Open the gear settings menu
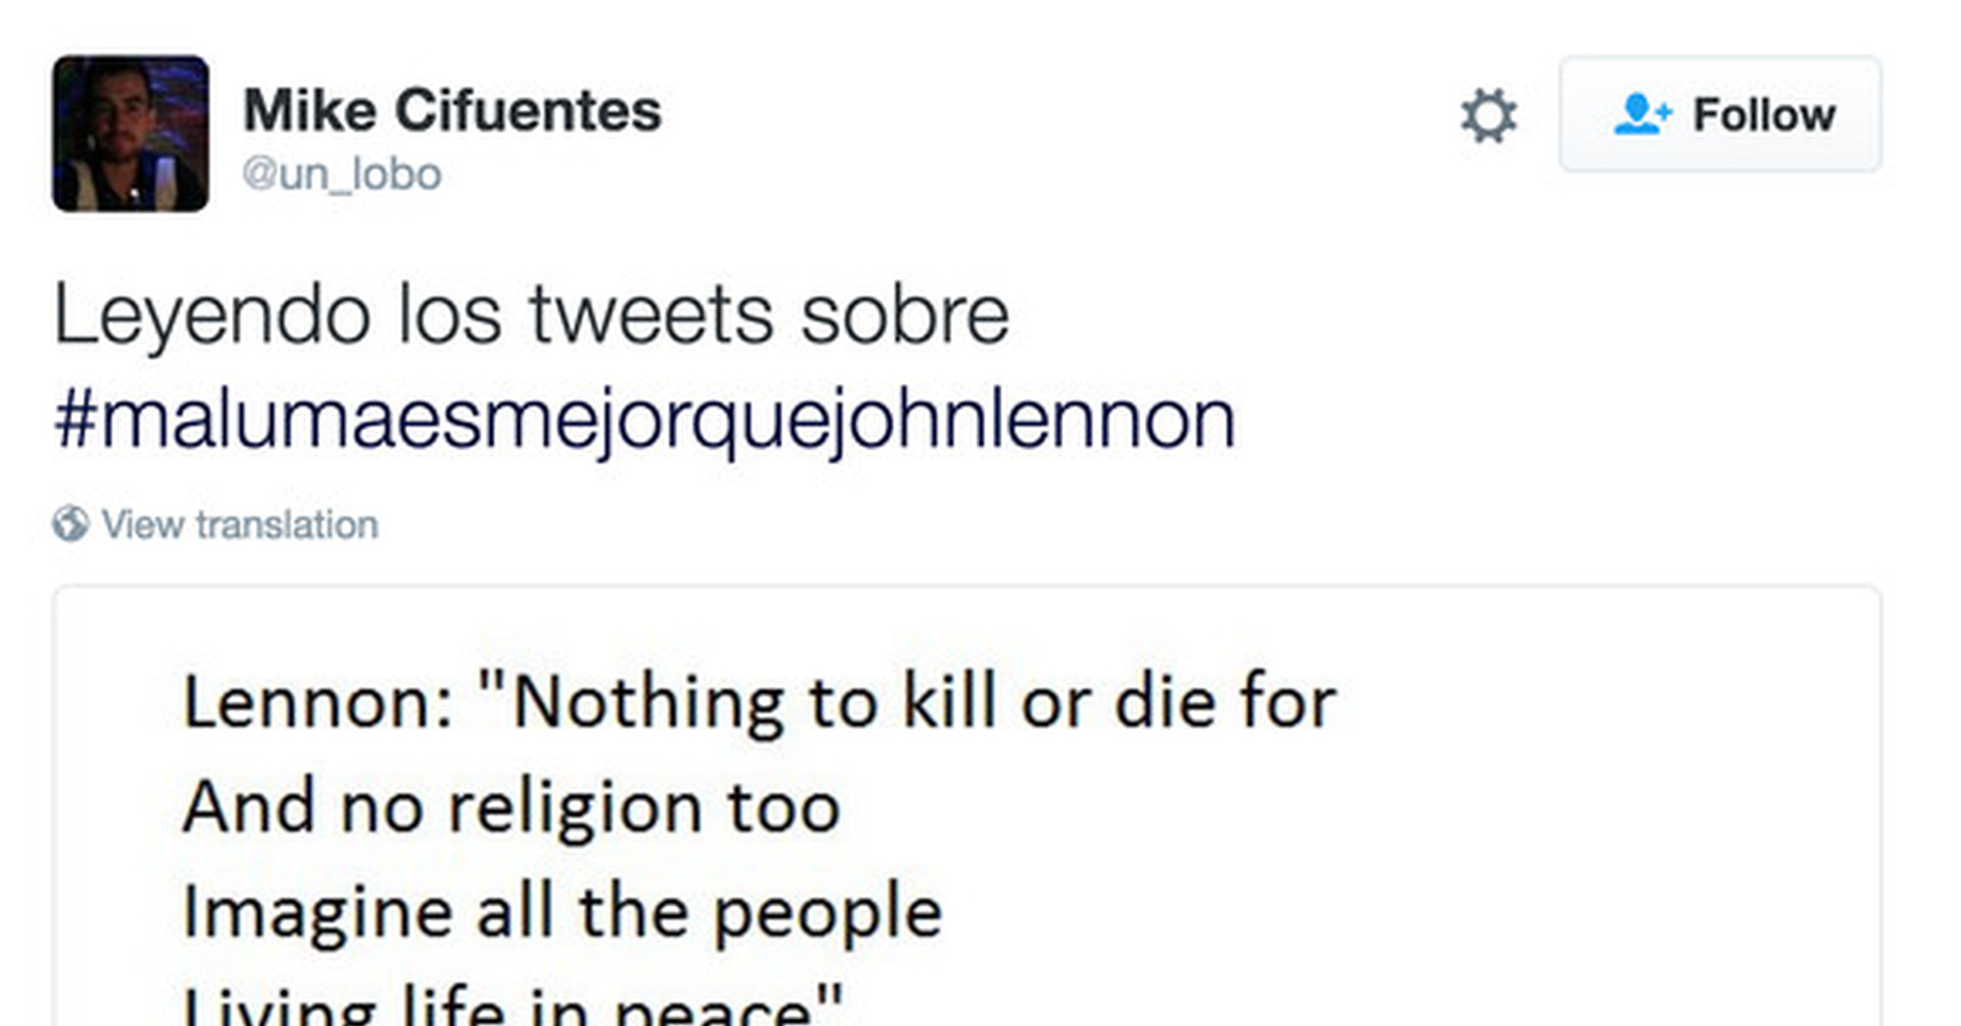 1489,115
